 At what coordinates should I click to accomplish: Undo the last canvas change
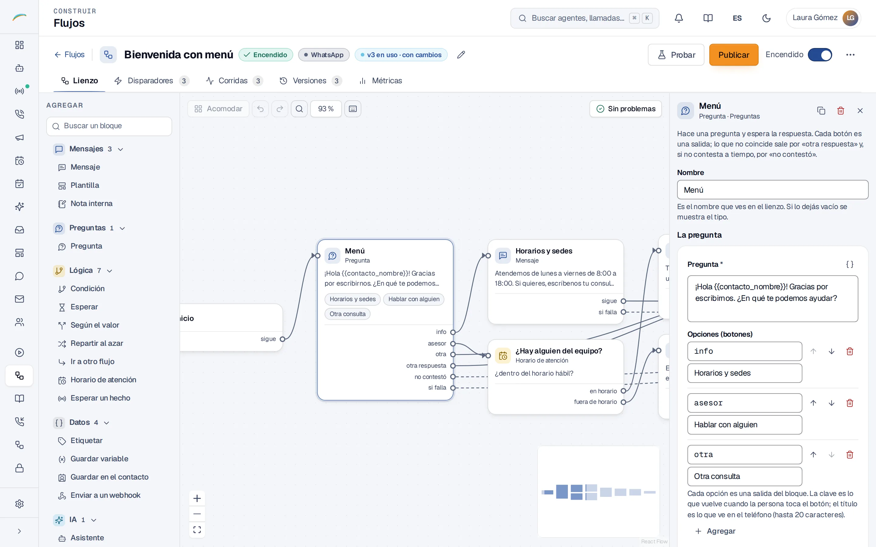pos(260,108)
